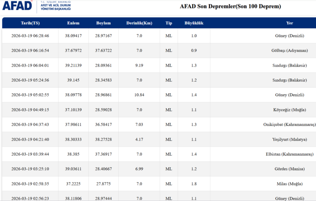Click the AFAD logo in the header
Viewport: 316px width, 201px height.
[x=37, y=6]
